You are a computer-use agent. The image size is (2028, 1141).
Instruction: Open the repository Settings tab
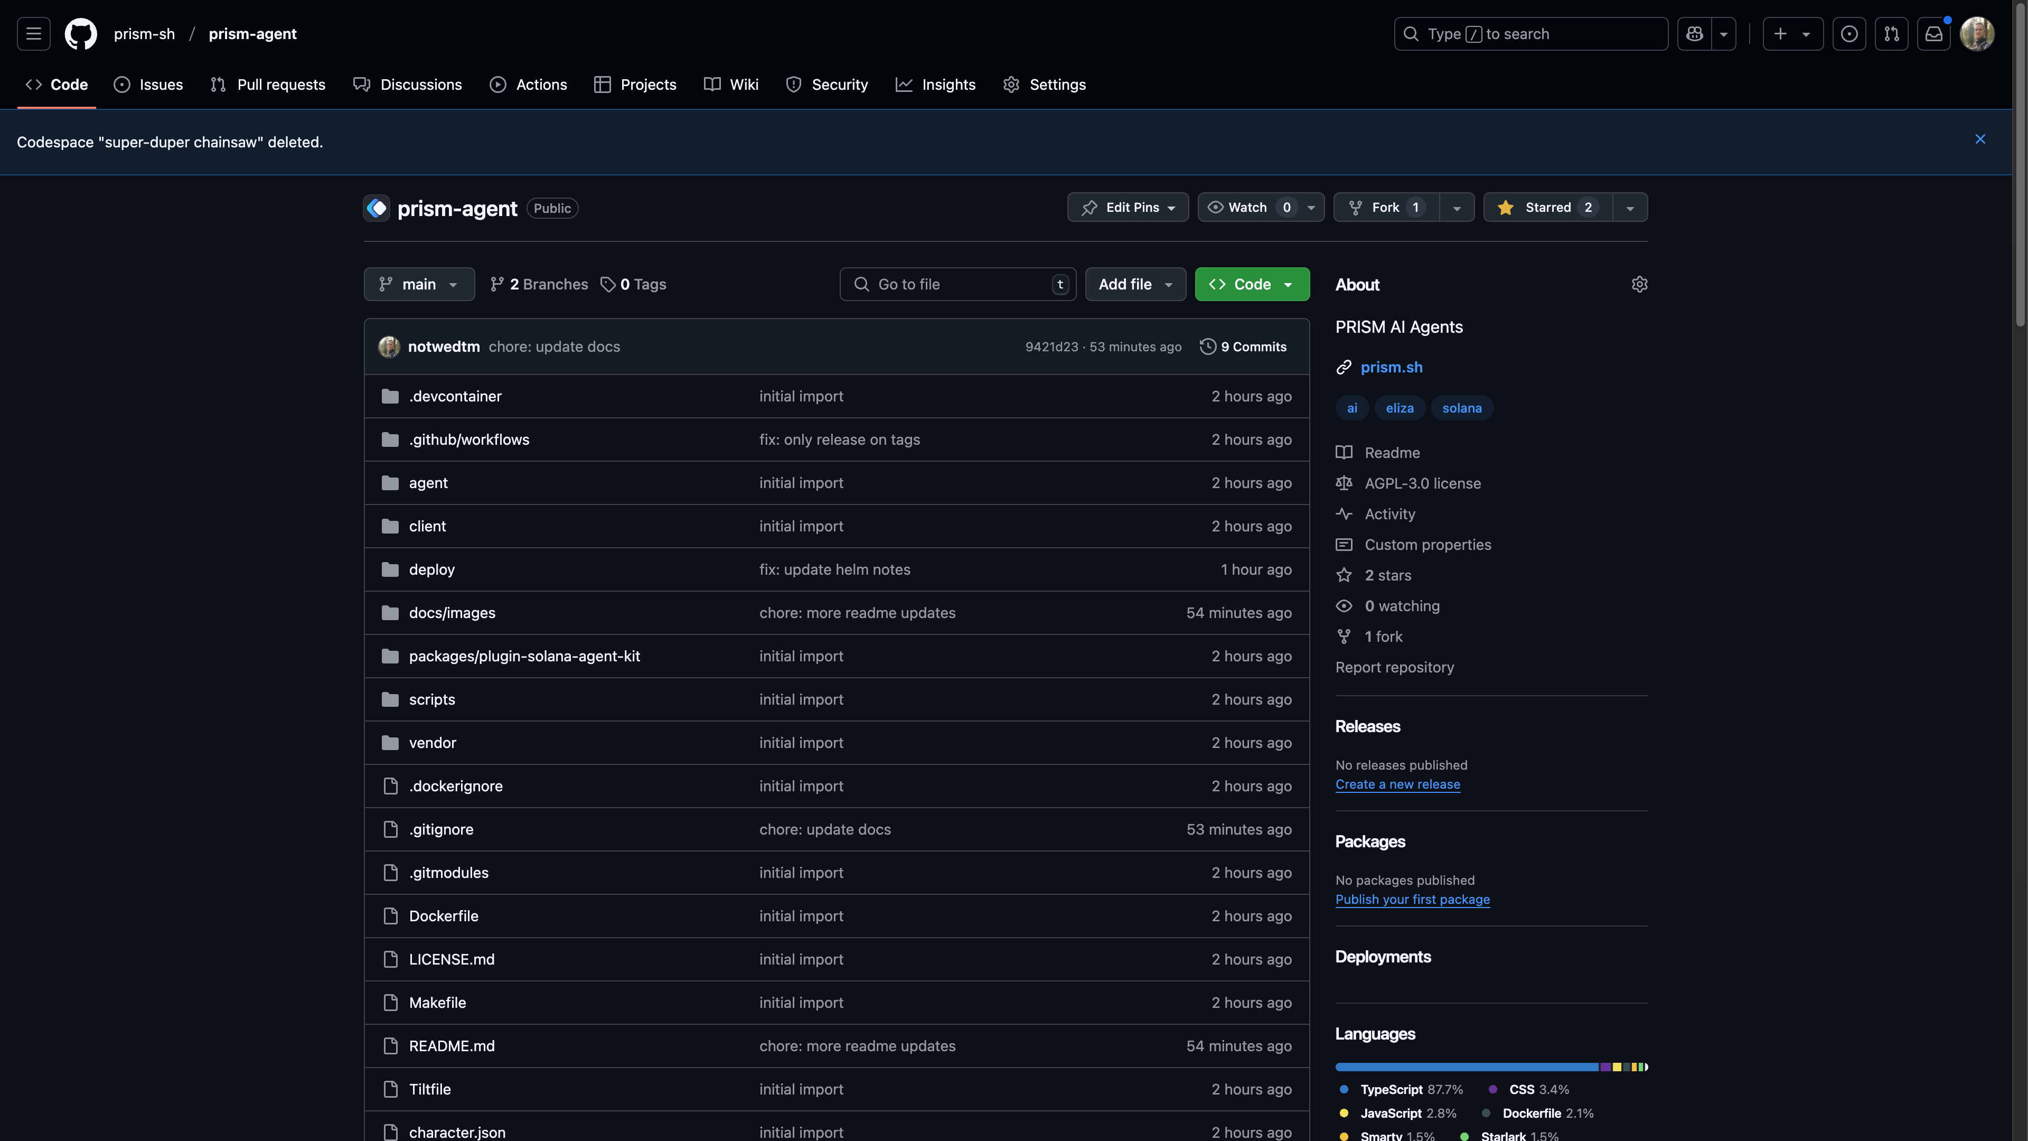click(x=1045, y=85)
